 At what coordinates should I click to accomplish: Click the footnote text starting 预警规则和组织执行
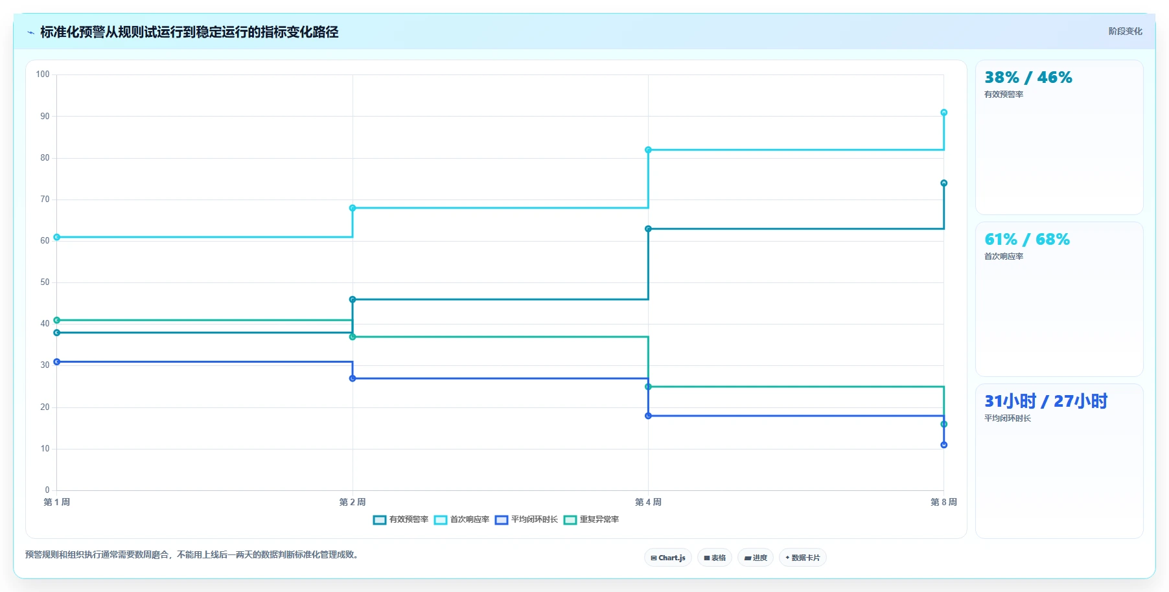pyautogui.click(x=194, y=554)
